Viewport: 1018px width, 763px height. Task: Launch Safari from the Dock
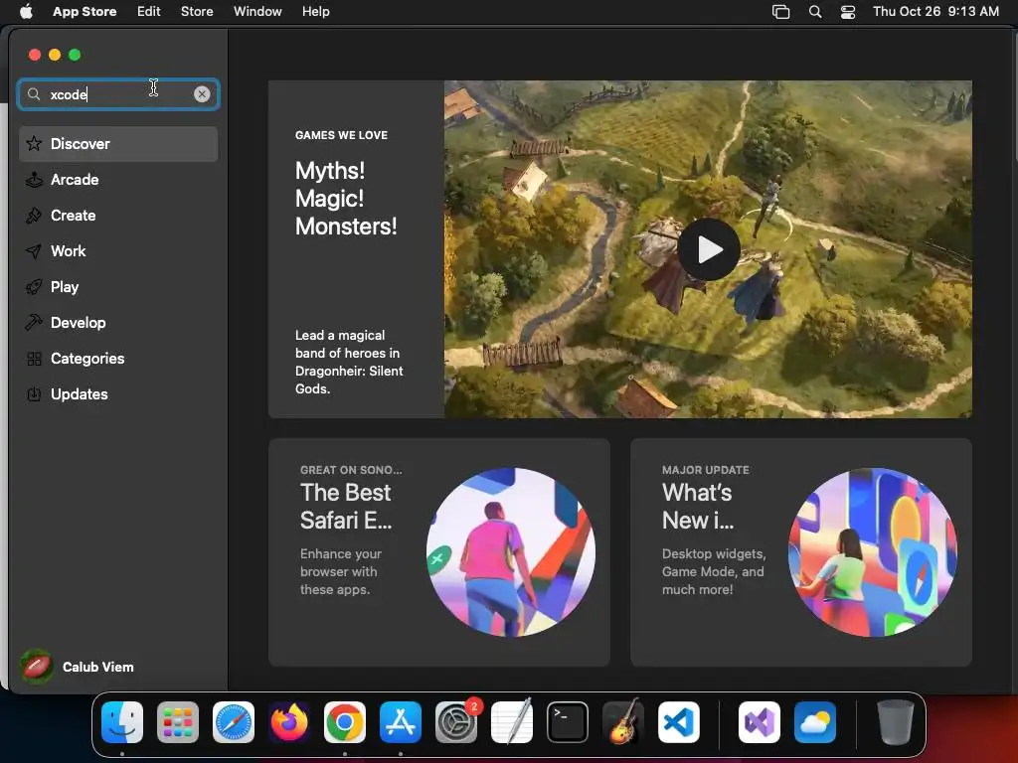point(234,722)
